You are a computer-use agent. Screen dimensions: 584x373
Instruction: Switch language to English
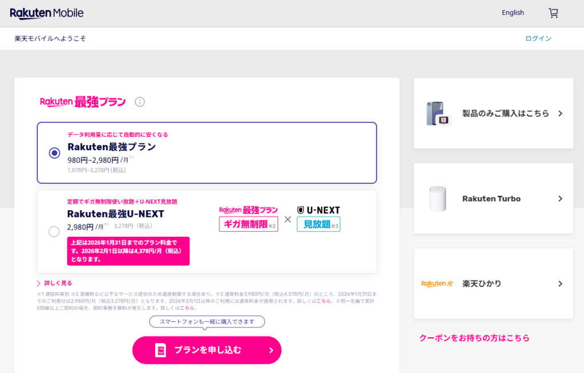tap(513, 13)
